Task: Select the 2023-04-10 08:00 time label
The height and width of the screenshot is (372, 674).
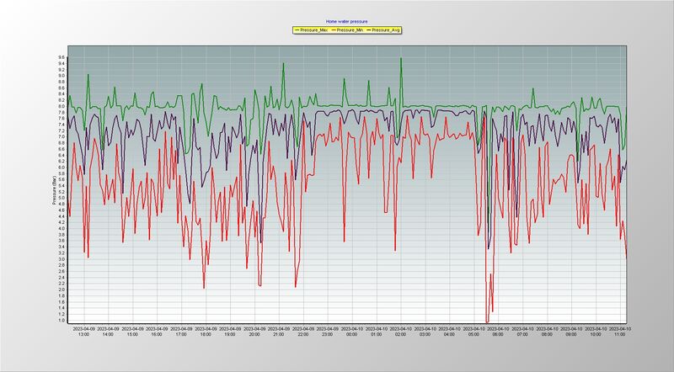Action: pos(547,332)
